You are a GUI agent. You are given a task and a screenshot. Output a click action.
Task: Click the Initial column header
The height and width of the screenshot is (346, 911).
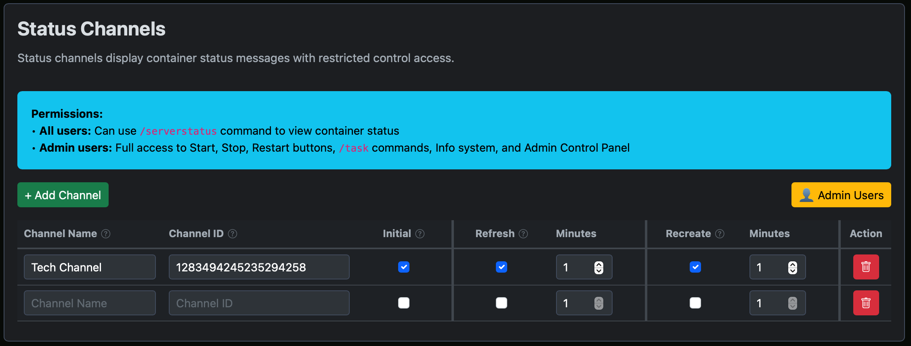(x=397, y=233)
